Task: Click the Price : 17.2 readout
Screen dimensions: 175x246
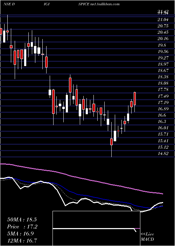Action: click(22, 227)
